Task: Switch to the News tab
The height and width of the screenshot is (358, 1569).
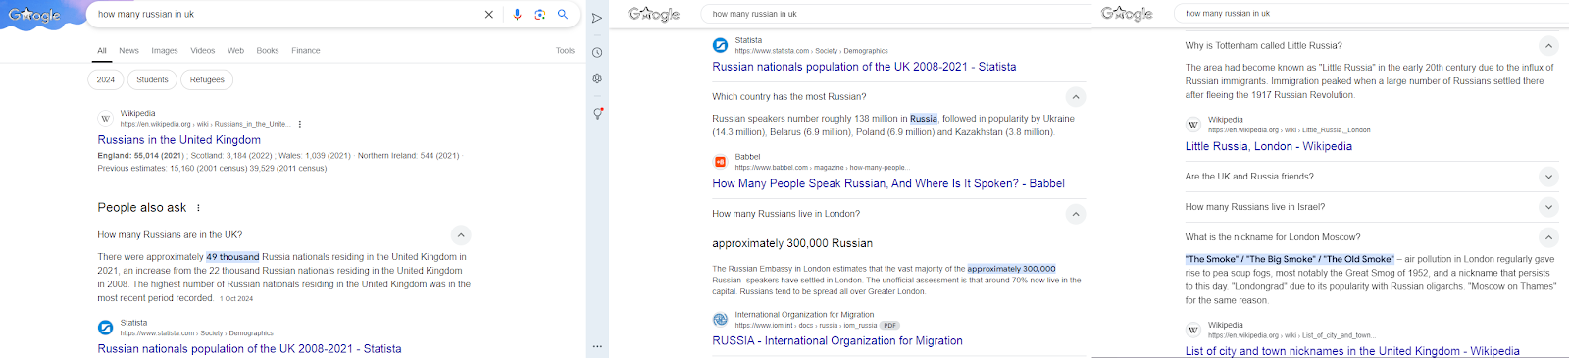Action: (128, 51)
